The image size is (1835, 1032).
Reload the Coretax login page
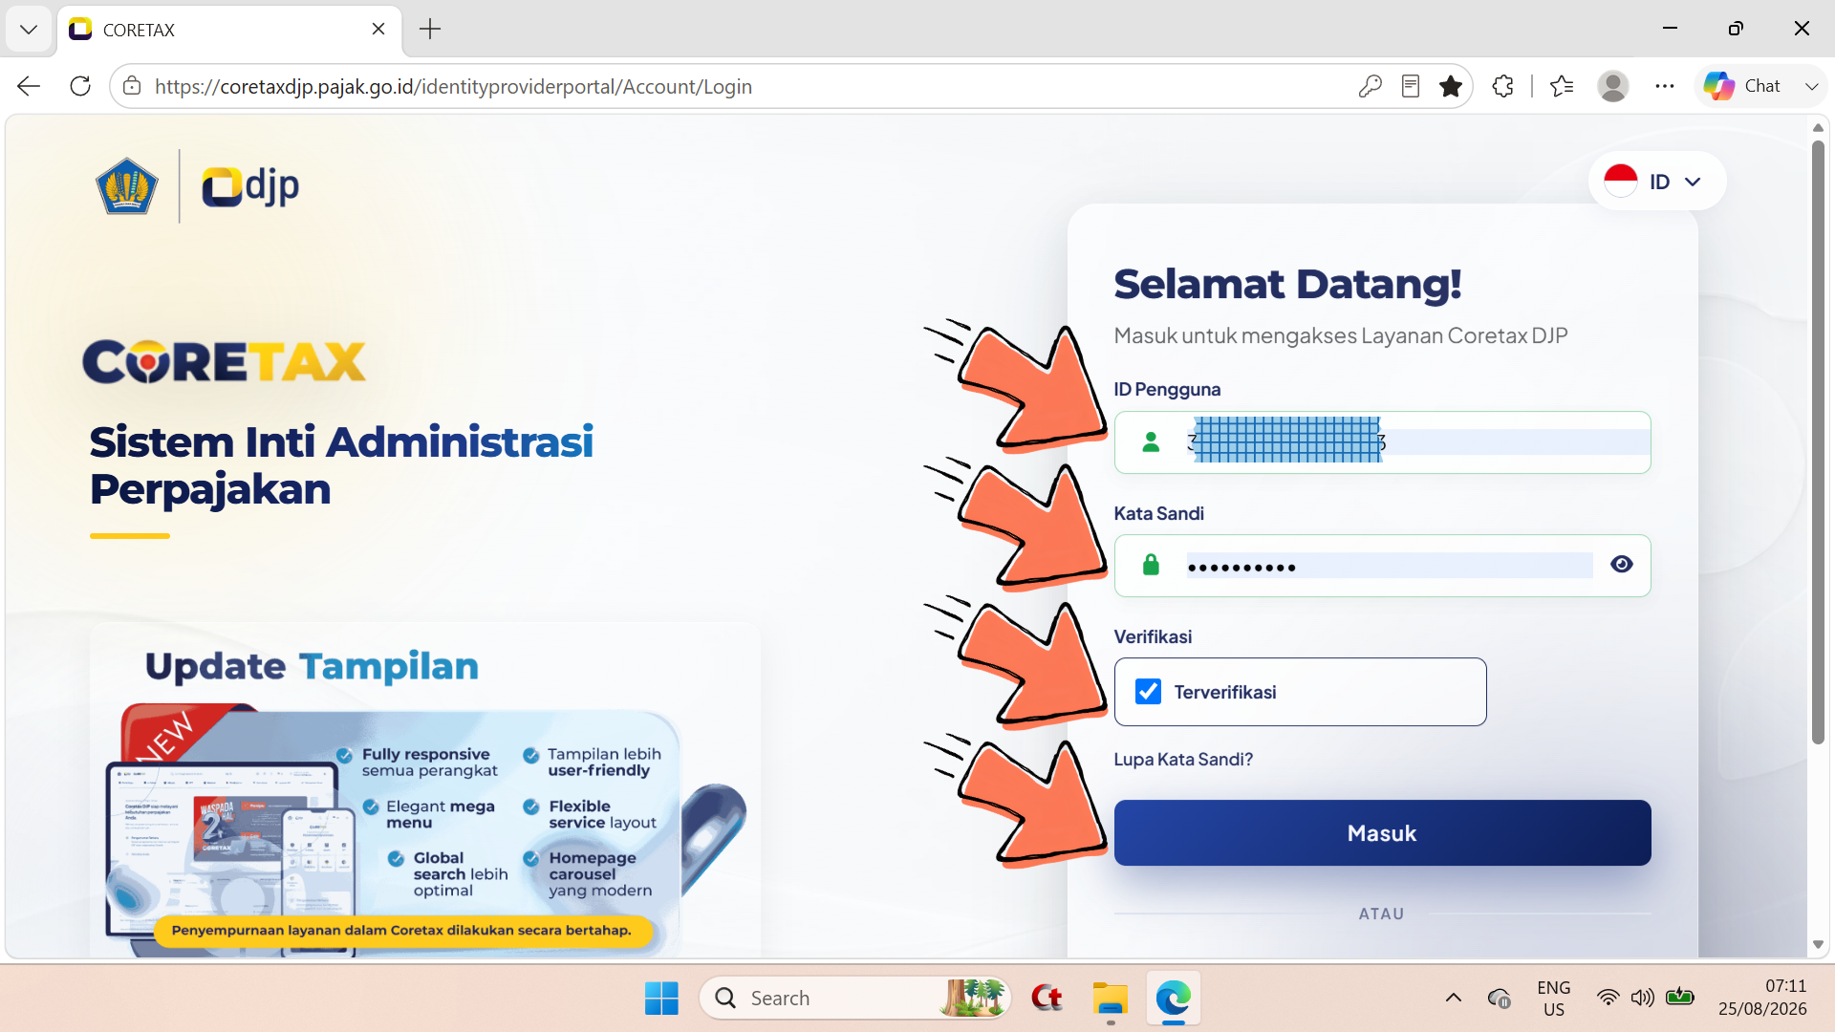(x=80, y=86)
